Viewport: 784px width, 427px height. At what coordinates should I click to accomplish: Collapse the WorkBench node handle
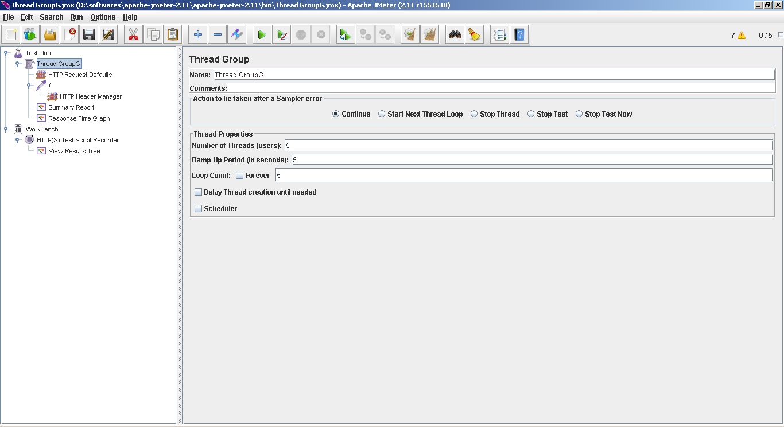tap(6, 129)
